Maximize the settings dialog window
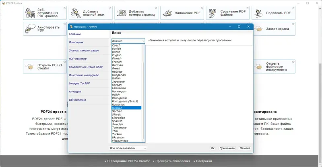The image size is (322, 167). tap(239, 26)
